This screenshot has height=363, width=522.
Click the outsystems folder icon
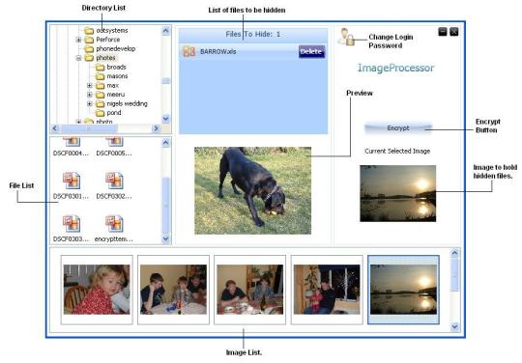click(89, 31)
